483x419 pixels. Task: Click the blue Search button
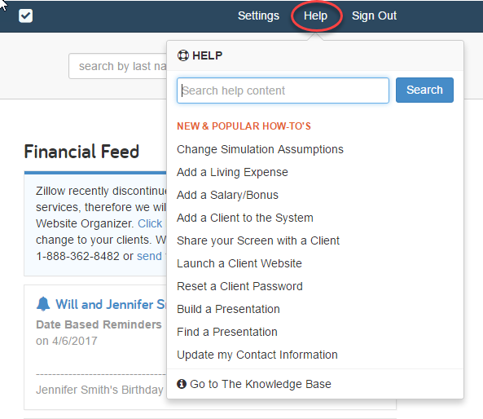[x=424, y=90]
